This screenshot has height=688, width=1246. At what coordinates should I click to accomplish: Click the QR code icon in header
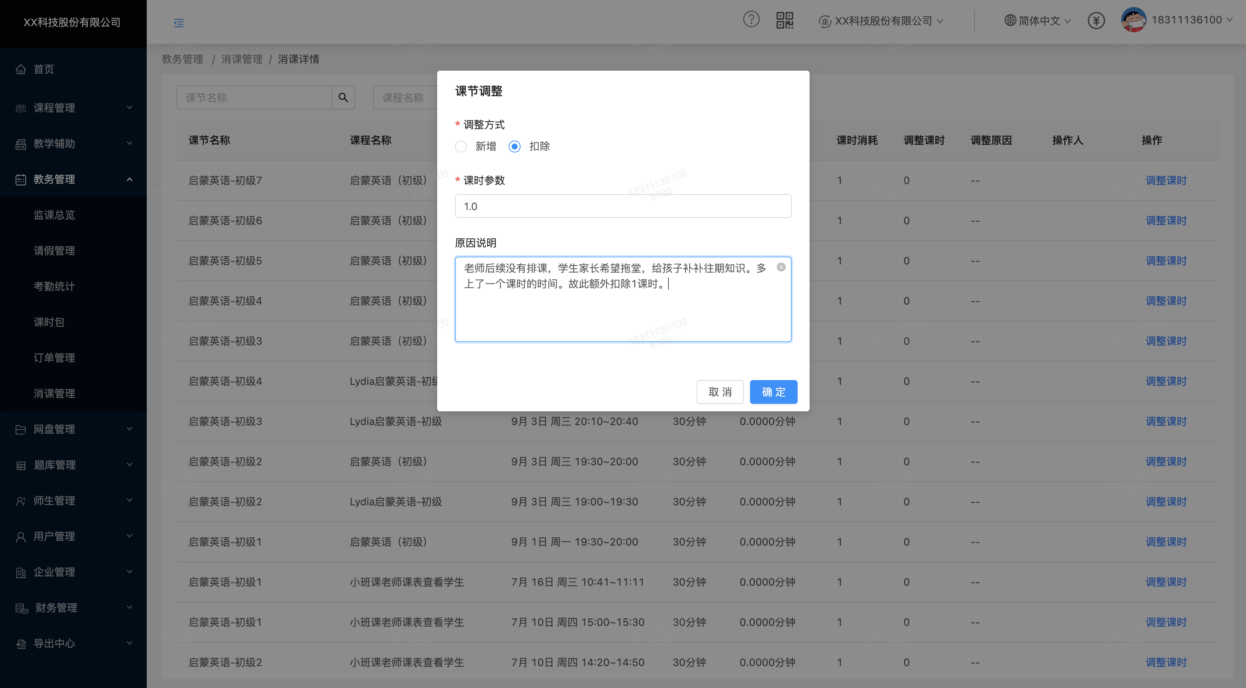(785, 20)
